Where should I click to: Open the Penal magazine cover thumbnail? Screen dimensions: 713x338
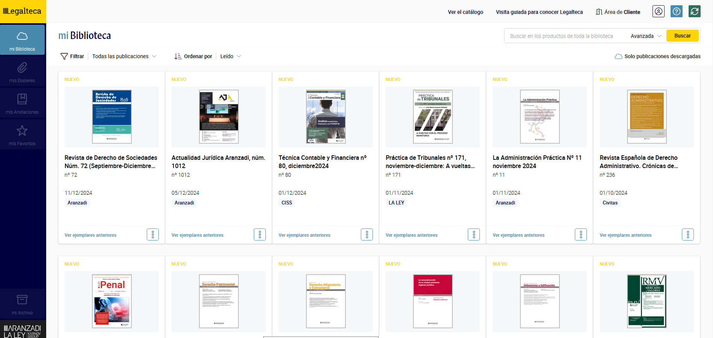click(112, 301)
